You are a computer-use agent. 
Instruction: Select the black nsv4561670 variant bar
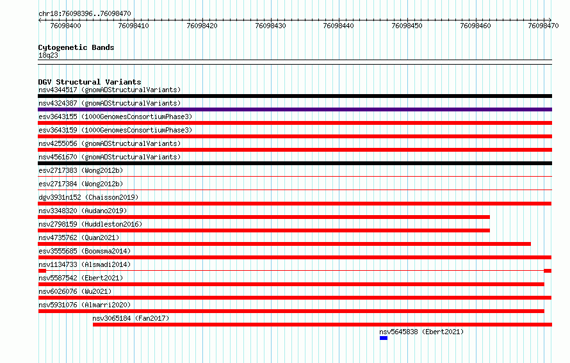[295, 163]
